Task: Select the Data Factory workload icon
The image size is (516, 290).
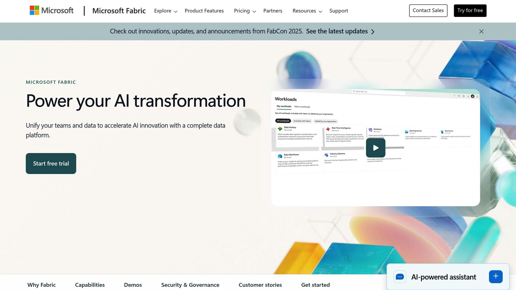Action: tap(280, 129)
